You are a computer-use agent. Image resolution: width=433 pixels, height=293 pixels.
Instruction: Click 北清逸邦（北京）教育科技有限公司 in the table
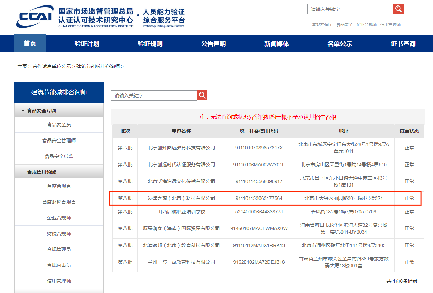[181, 245]
